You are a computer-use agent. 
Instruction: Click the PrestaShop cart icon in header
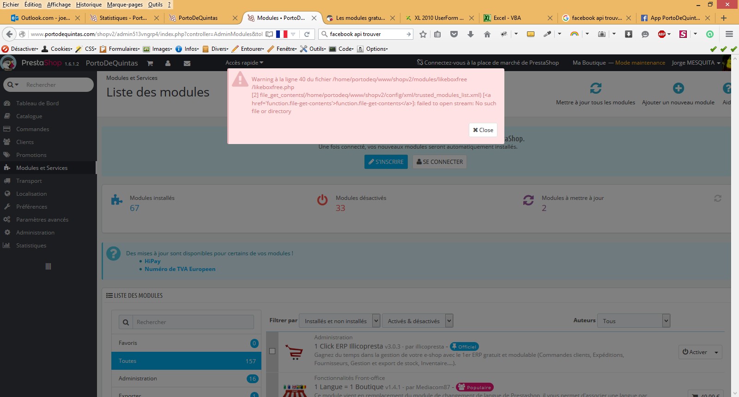(x=150, y=63)
